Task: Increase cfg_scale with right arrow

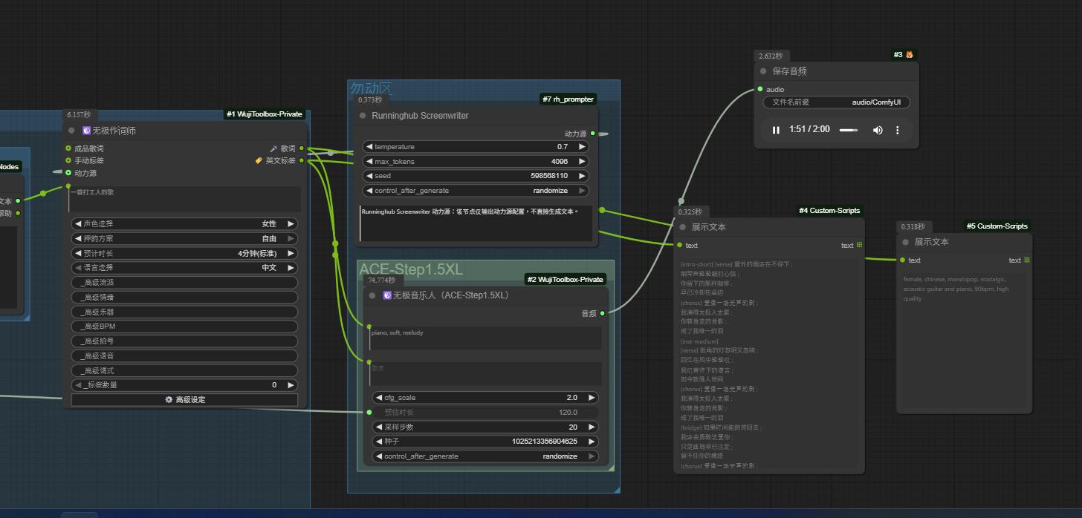Action: [592, 398]
